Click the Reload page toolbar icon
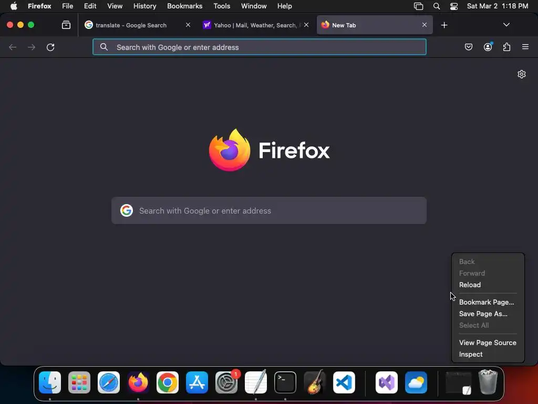The width and height of the screenshot is (538, 404). point(50,47)
